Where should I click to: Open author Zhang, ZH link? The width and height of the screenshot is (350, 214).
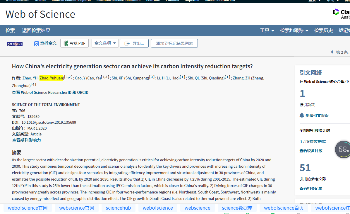point(241,78)
